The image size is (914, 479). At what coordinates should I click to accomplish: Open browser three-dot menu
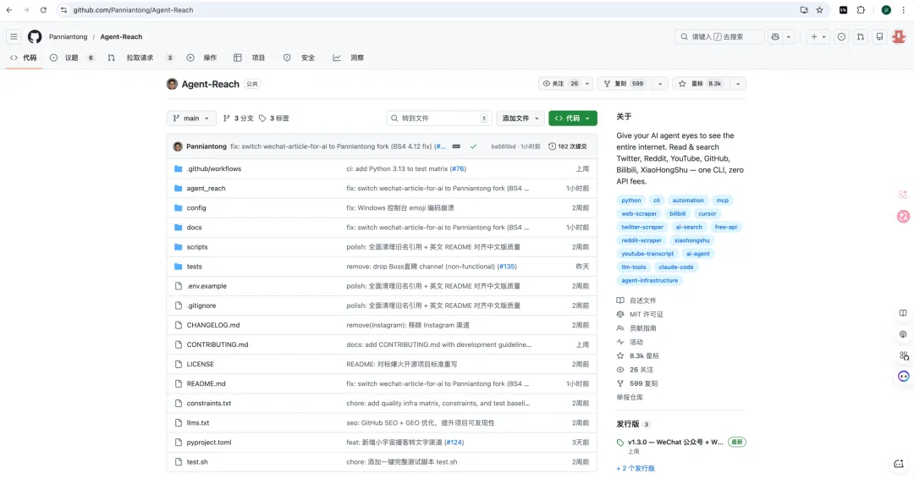[x=904, y=10]
